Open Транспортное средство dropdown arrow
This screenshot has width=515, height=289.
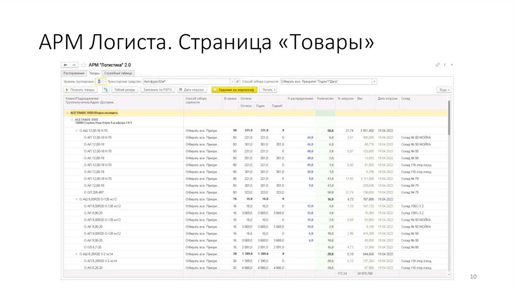(x=232, y=82)
